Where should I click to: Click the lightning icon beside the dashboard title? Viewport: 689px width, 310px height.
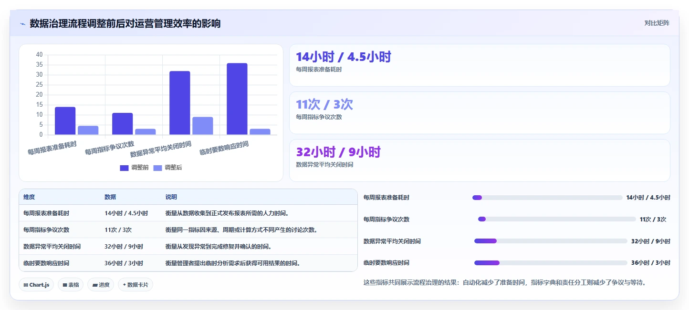click(x=22, y=24)
